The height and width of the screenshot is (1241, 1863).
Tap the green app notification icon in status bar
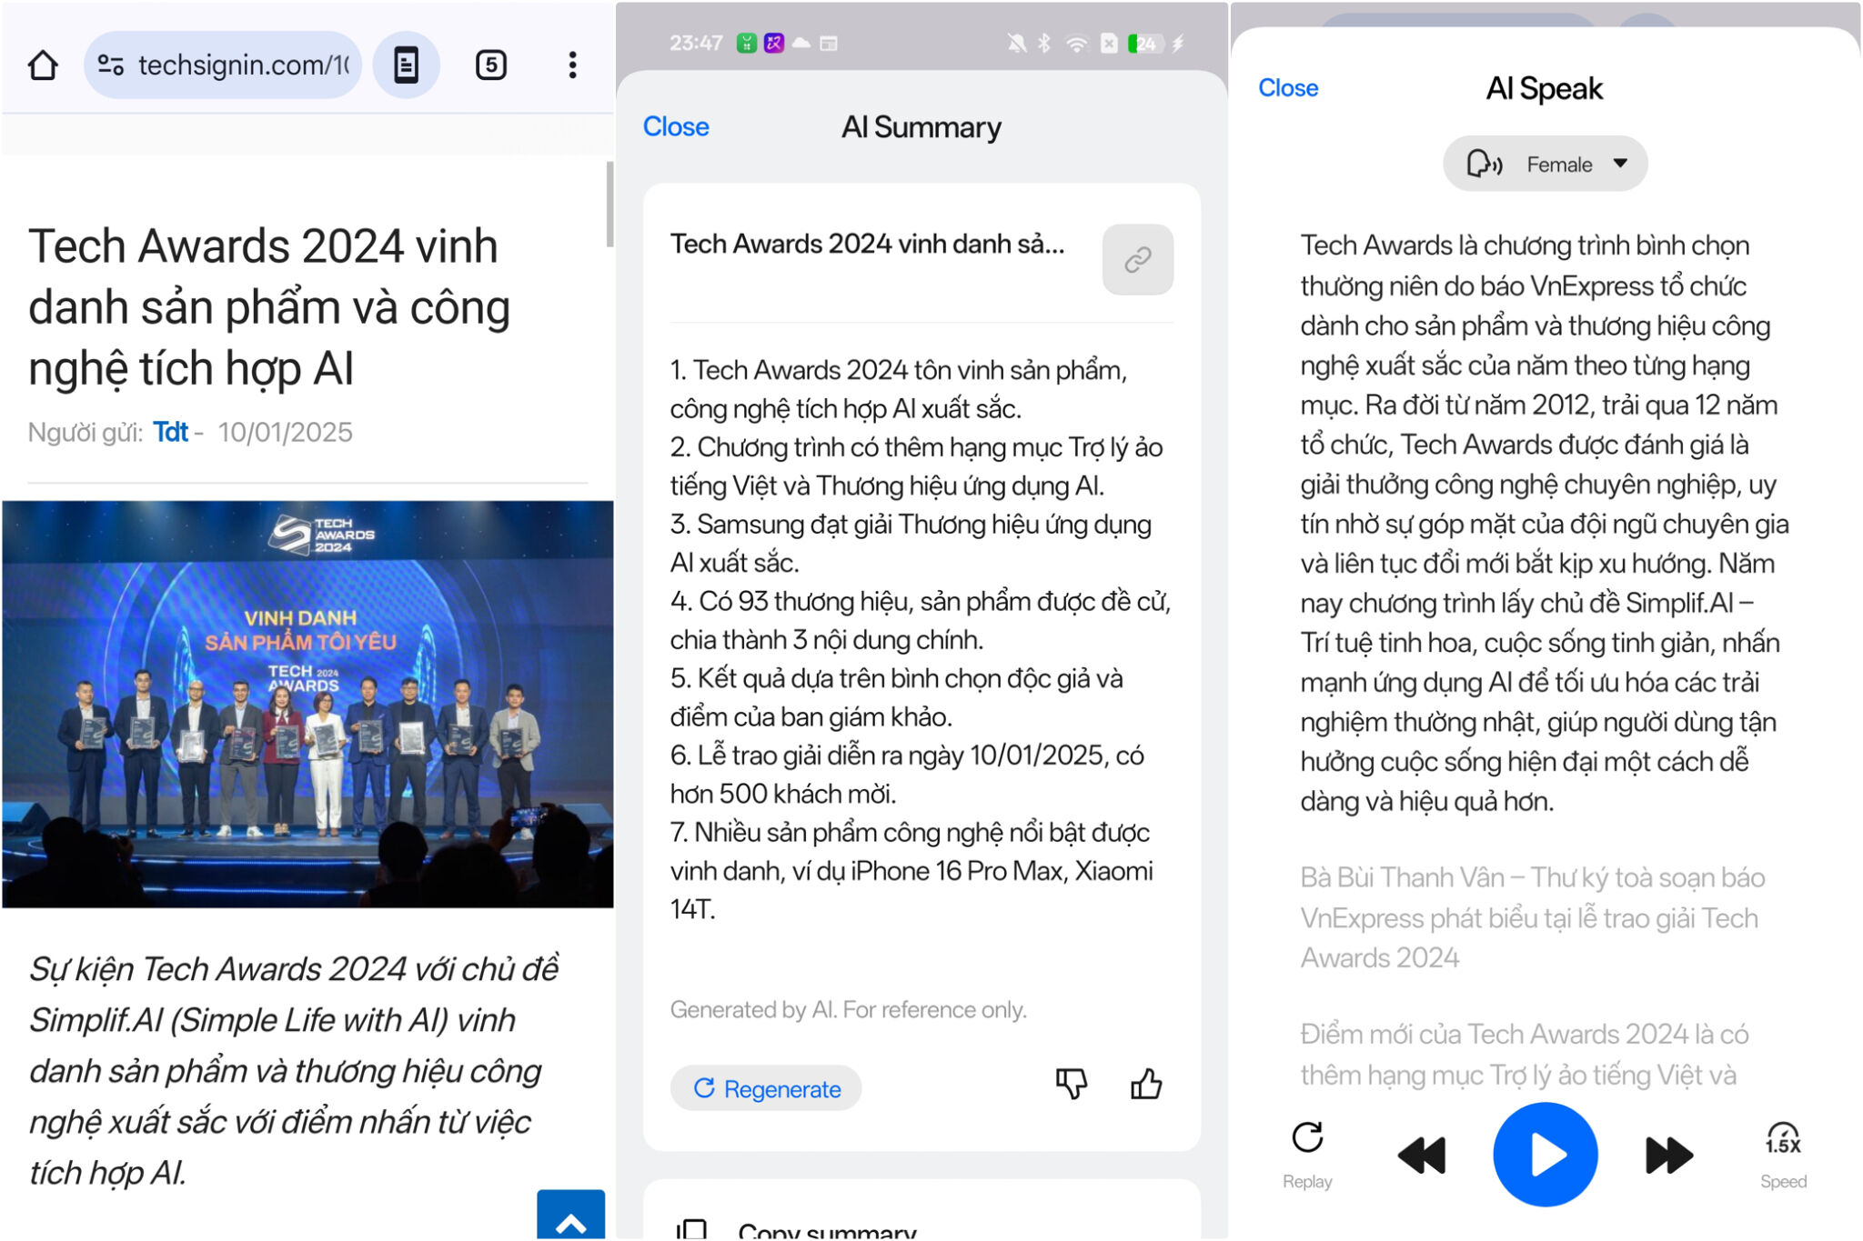tap(747, 43)
